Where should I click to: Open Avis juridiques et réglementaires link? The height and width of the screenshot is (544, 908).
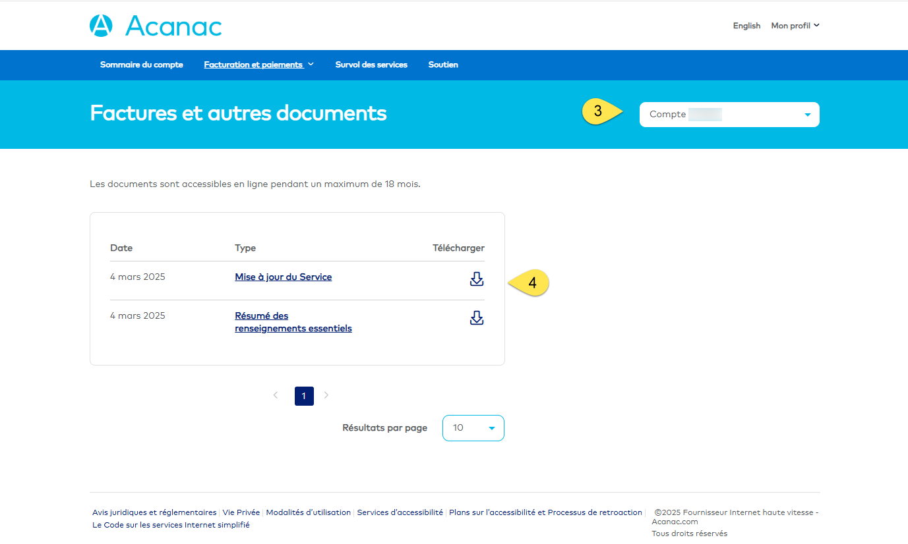pyautogui.click(x=154, y=512)
